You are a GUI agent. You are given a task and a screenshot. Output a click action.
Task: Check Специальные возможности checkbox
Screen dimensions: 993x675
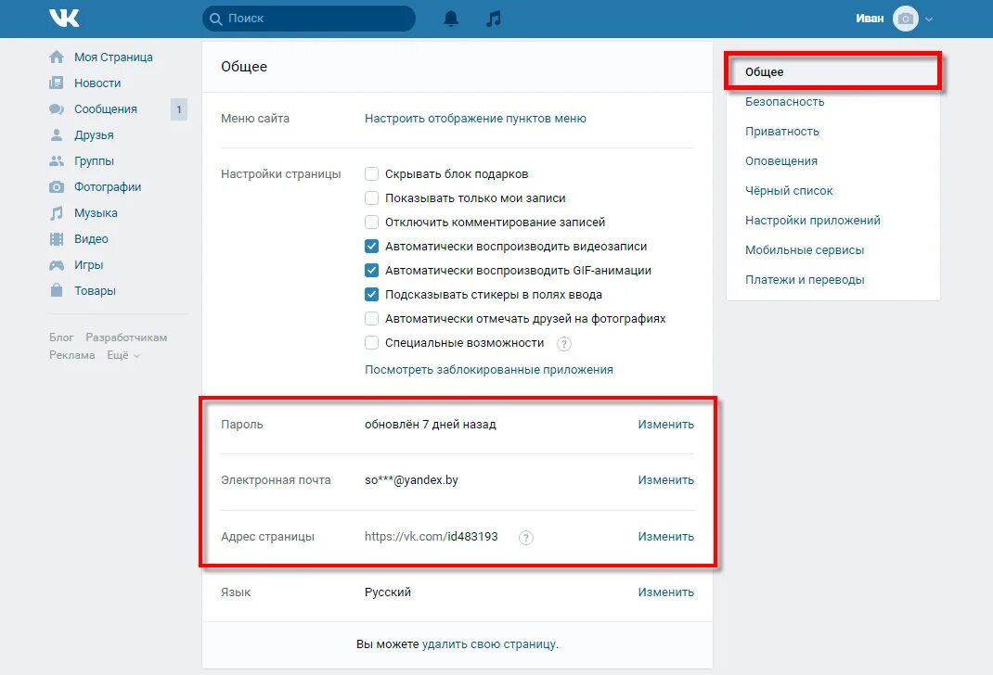(372, 342)
